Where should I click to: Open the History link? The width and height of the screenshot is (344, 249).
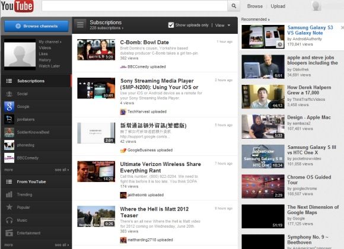(x=44, y=60)
